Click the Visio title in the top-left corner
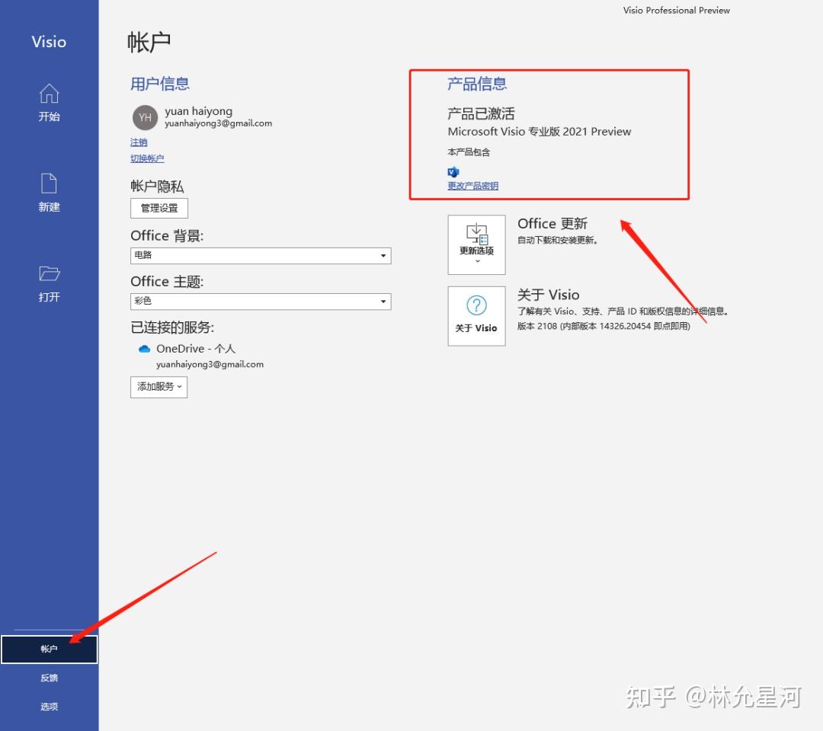The image size is (823, 731). (49, 42)
